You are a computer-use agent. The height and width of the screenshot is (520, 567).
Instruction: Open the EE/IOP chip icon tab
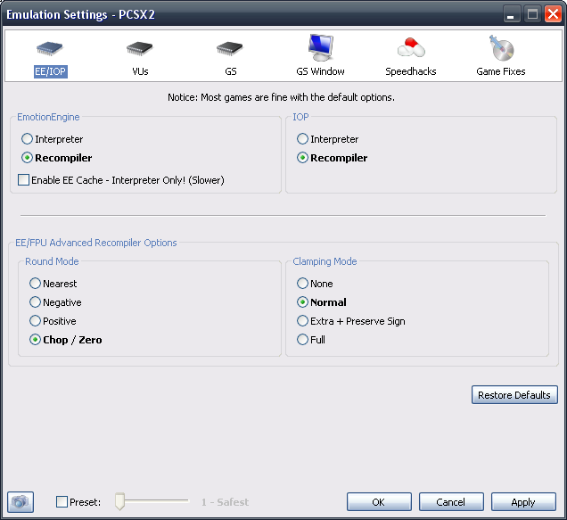(x=50, y=48)
